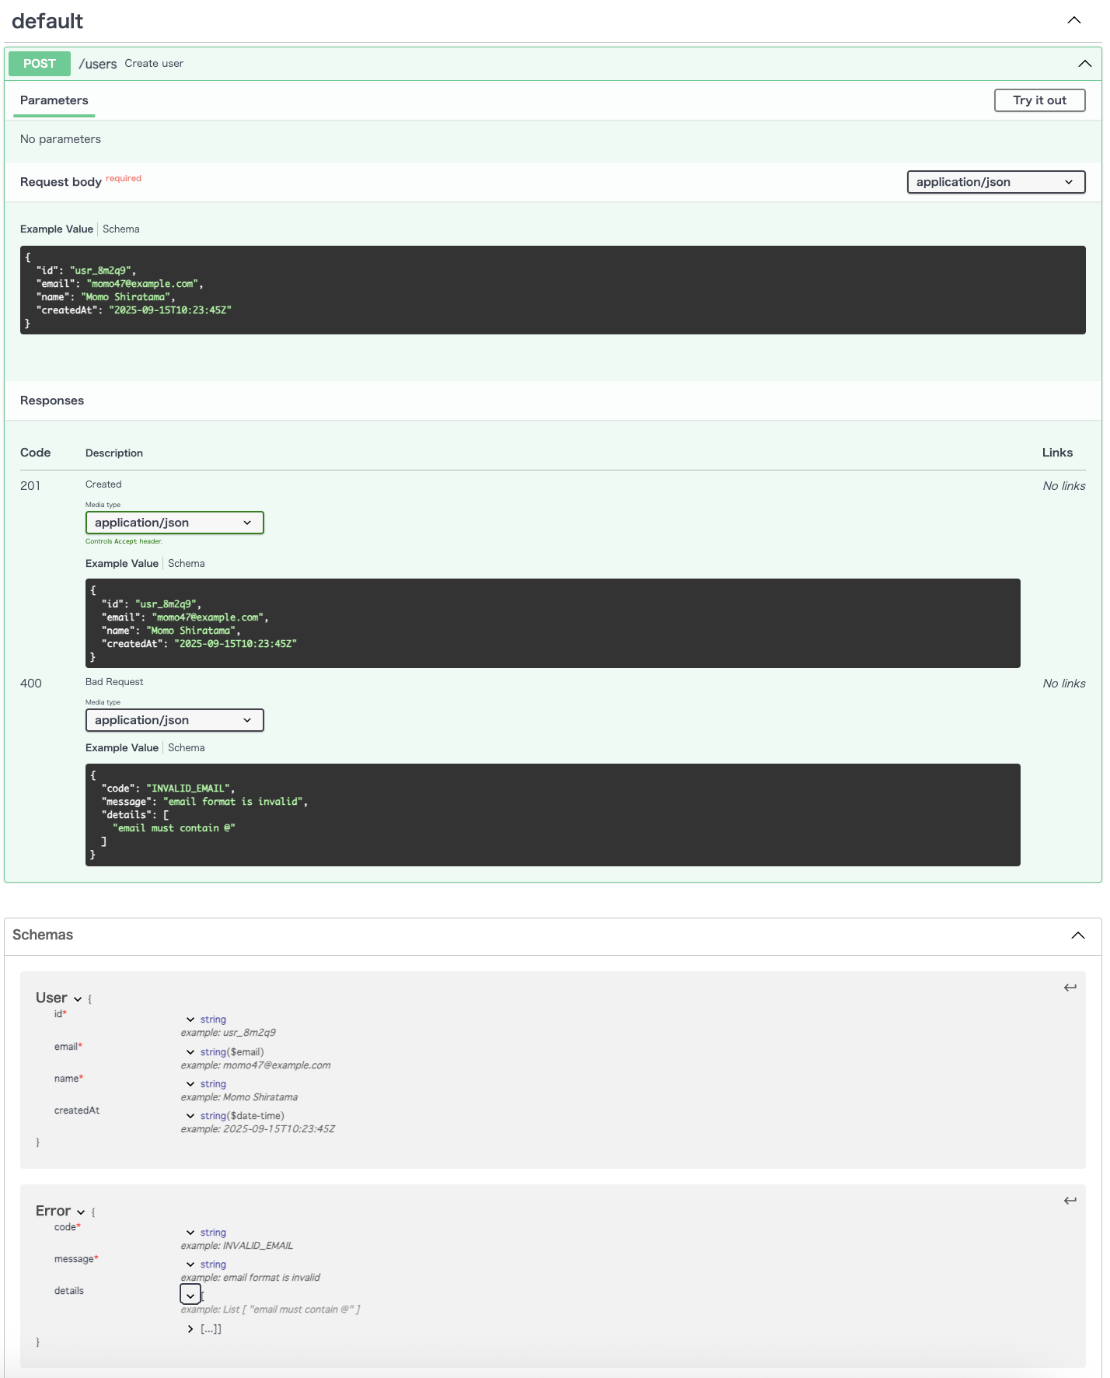The height and width of the screenshot is (1378, 1110).
Task: Collapse the Schemas section chevron
Action: (1077, 936)
